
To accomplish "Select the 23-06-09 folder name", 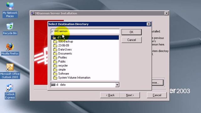I will point(63,45).
